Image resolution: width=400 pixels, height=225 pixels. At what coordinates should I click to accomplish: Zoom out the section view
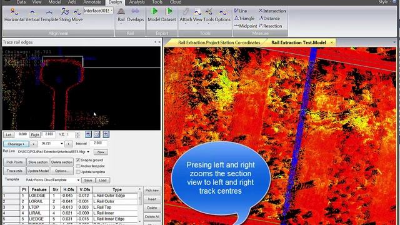tap(97, 134)
